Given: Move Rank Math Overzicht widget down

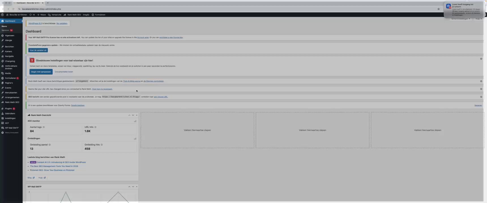Looking at the screenshot, I should point(133,115).
